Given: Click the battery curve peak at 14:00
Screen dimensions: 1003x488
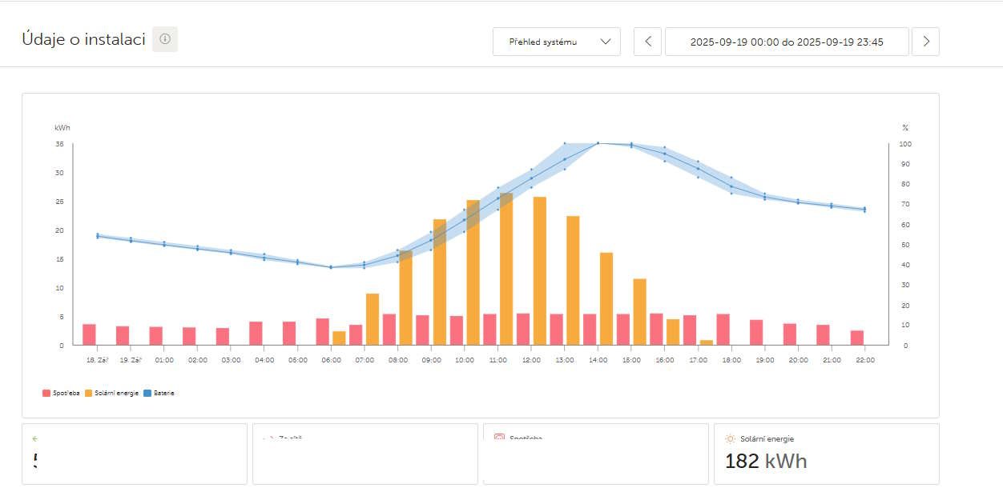Looking at the screenshot, I should [598, 143].
